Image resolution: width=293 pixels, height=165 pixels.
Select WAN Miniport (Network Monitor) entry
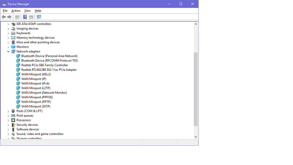click(x=44, y=93)
